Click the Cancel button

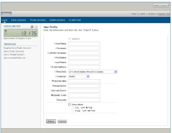[62, 121]
